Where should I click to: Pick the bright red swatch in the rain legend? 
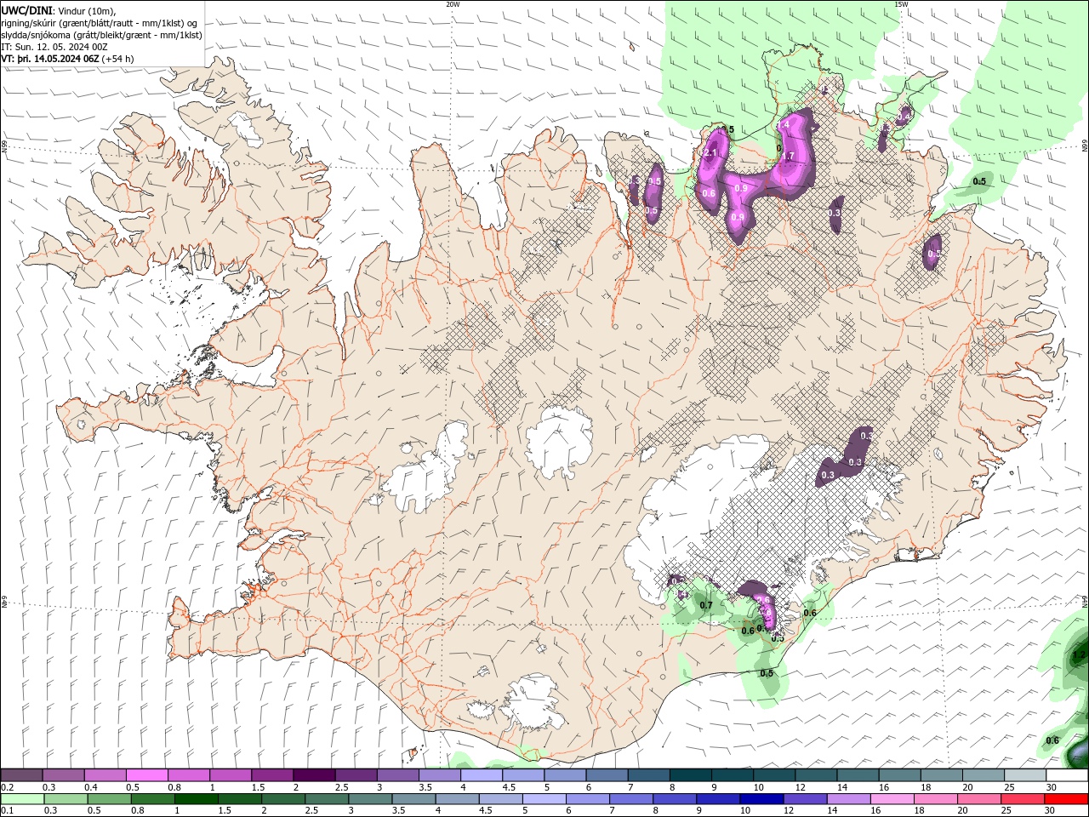tap(1068, 799)
